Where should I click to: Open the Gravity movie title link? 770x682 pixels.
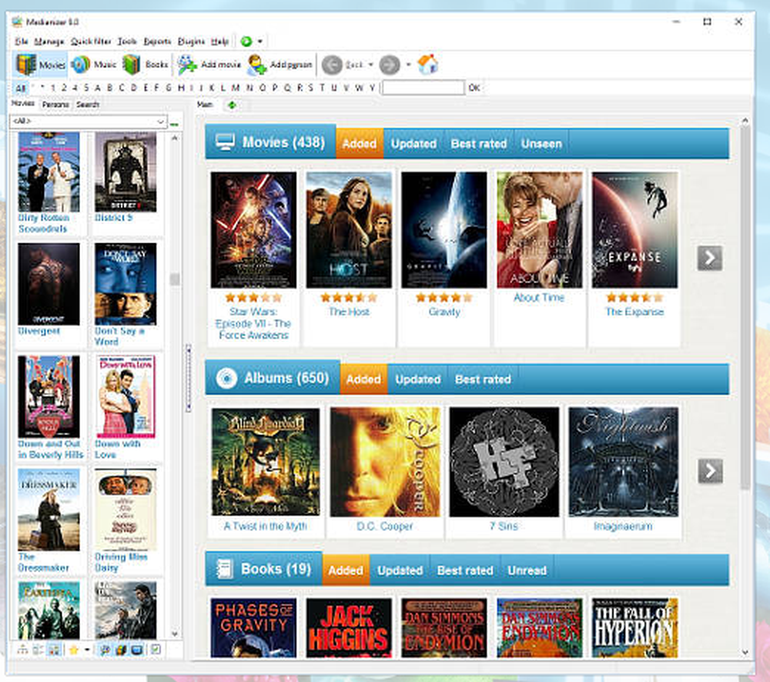[x=444, y=312]
